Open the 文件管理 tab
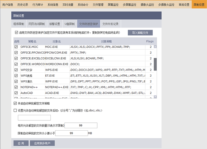Viewport: 207px width, 149px height. coord(98,5)
